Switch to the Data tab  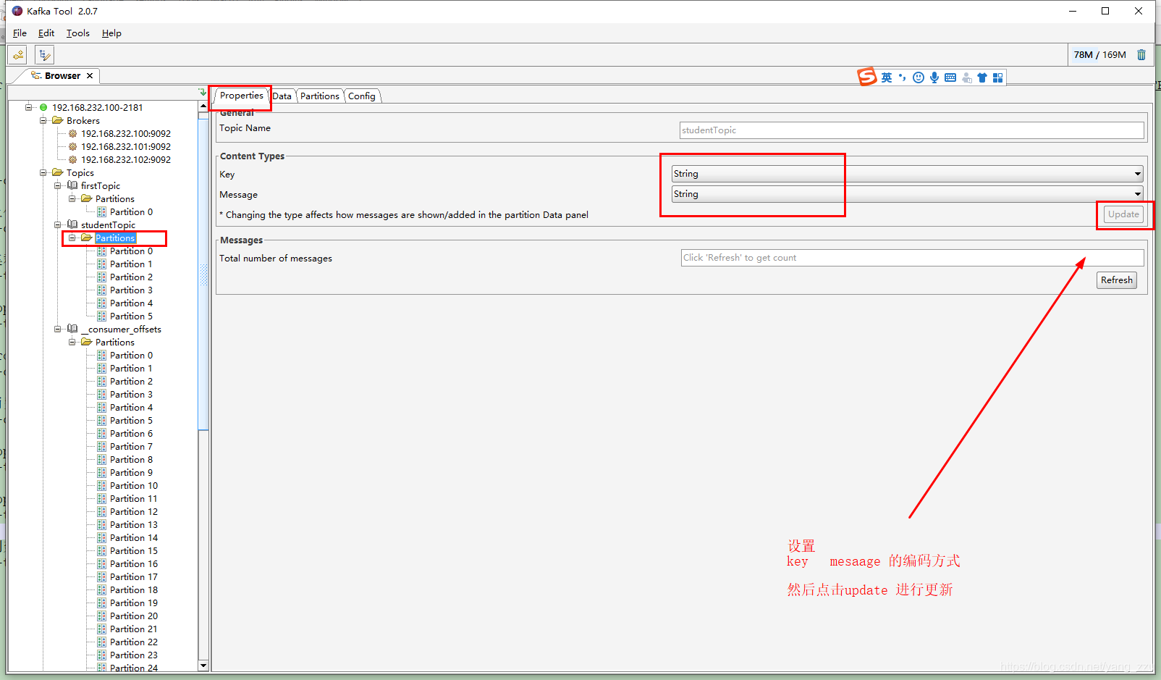(x=282, y=96)
